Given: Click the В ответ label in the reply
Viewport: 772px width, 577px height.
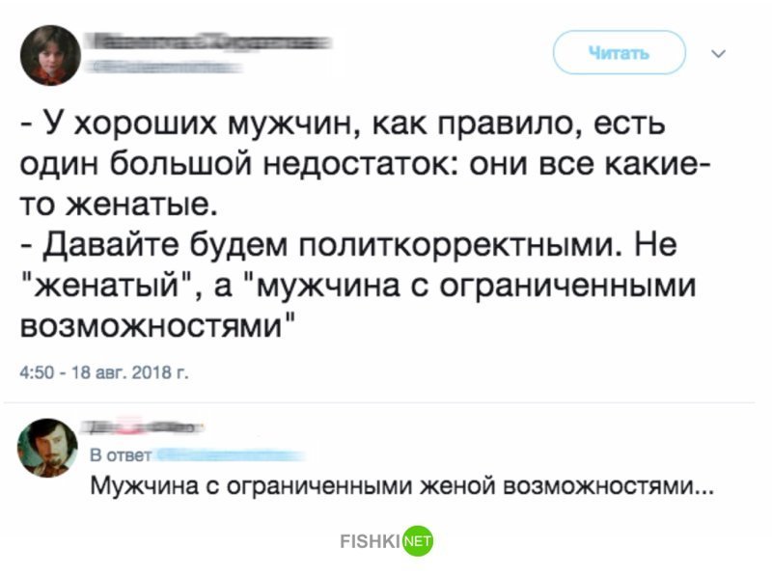Looking at the screenshot, I should tap(121, 455).
